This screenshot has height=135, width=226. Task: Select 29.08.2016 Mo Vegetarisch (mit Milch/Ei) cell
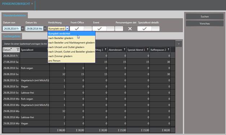tap(35, 105)
